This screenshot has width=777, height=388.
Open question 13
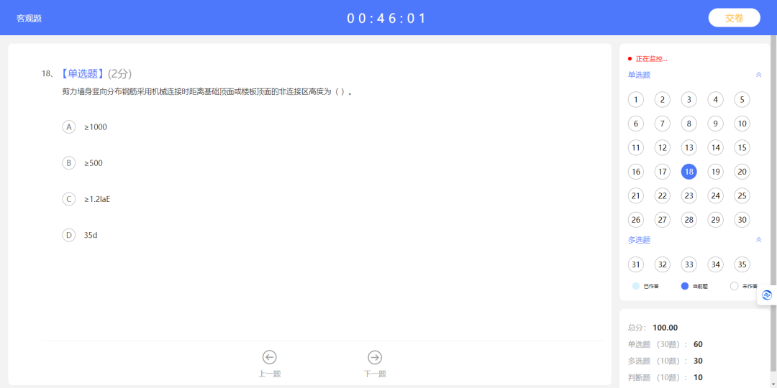click(689, 147)
